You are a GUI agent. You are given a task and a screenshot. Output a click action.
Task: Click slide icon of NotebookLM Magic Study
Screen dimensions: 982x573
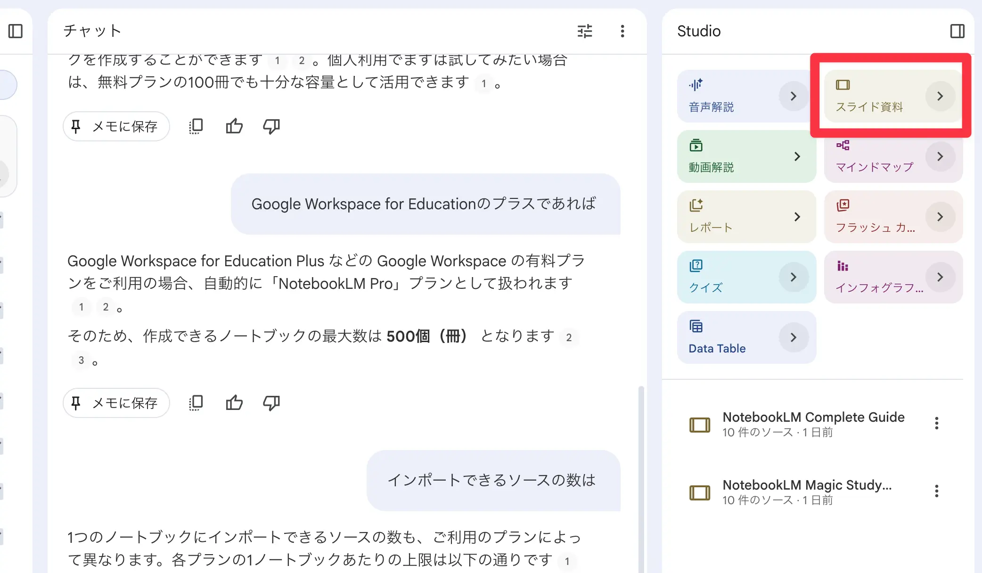pos(700,492)
